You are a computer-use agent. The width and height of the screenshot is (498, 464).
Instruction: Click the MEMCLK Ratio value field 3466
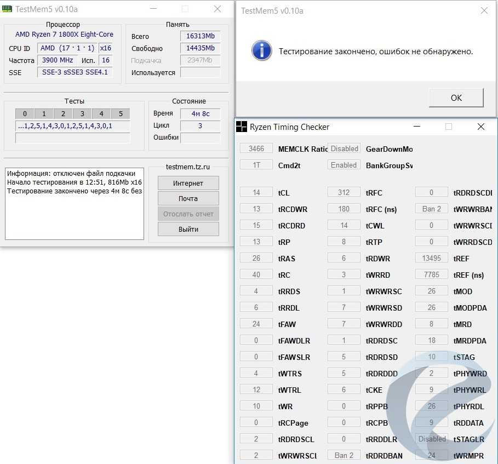click(x=256, y=148)
